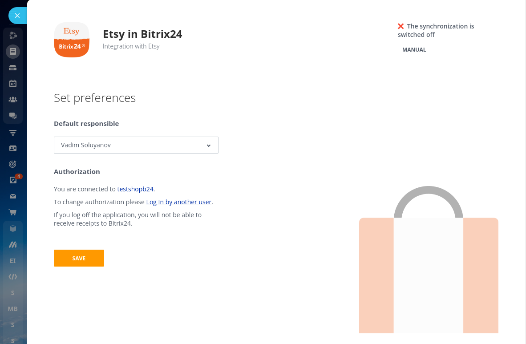Open the mail envelope icon in sidebar
The width and height of the screenshot is (526, 344).
[x=13, y=196]
